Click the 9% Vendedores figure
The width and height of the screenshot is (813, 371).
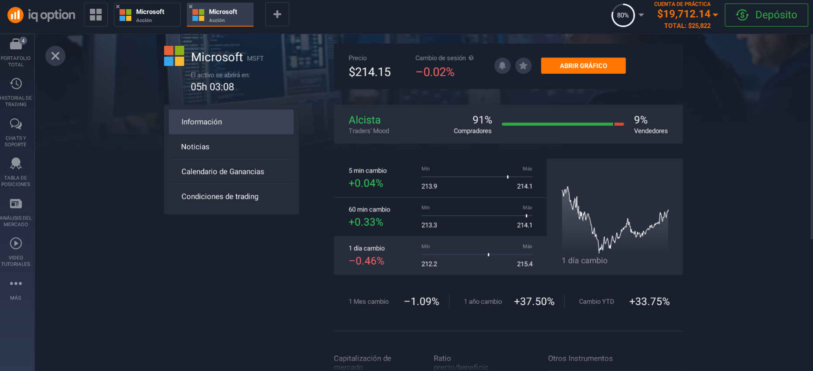point(641,120)
